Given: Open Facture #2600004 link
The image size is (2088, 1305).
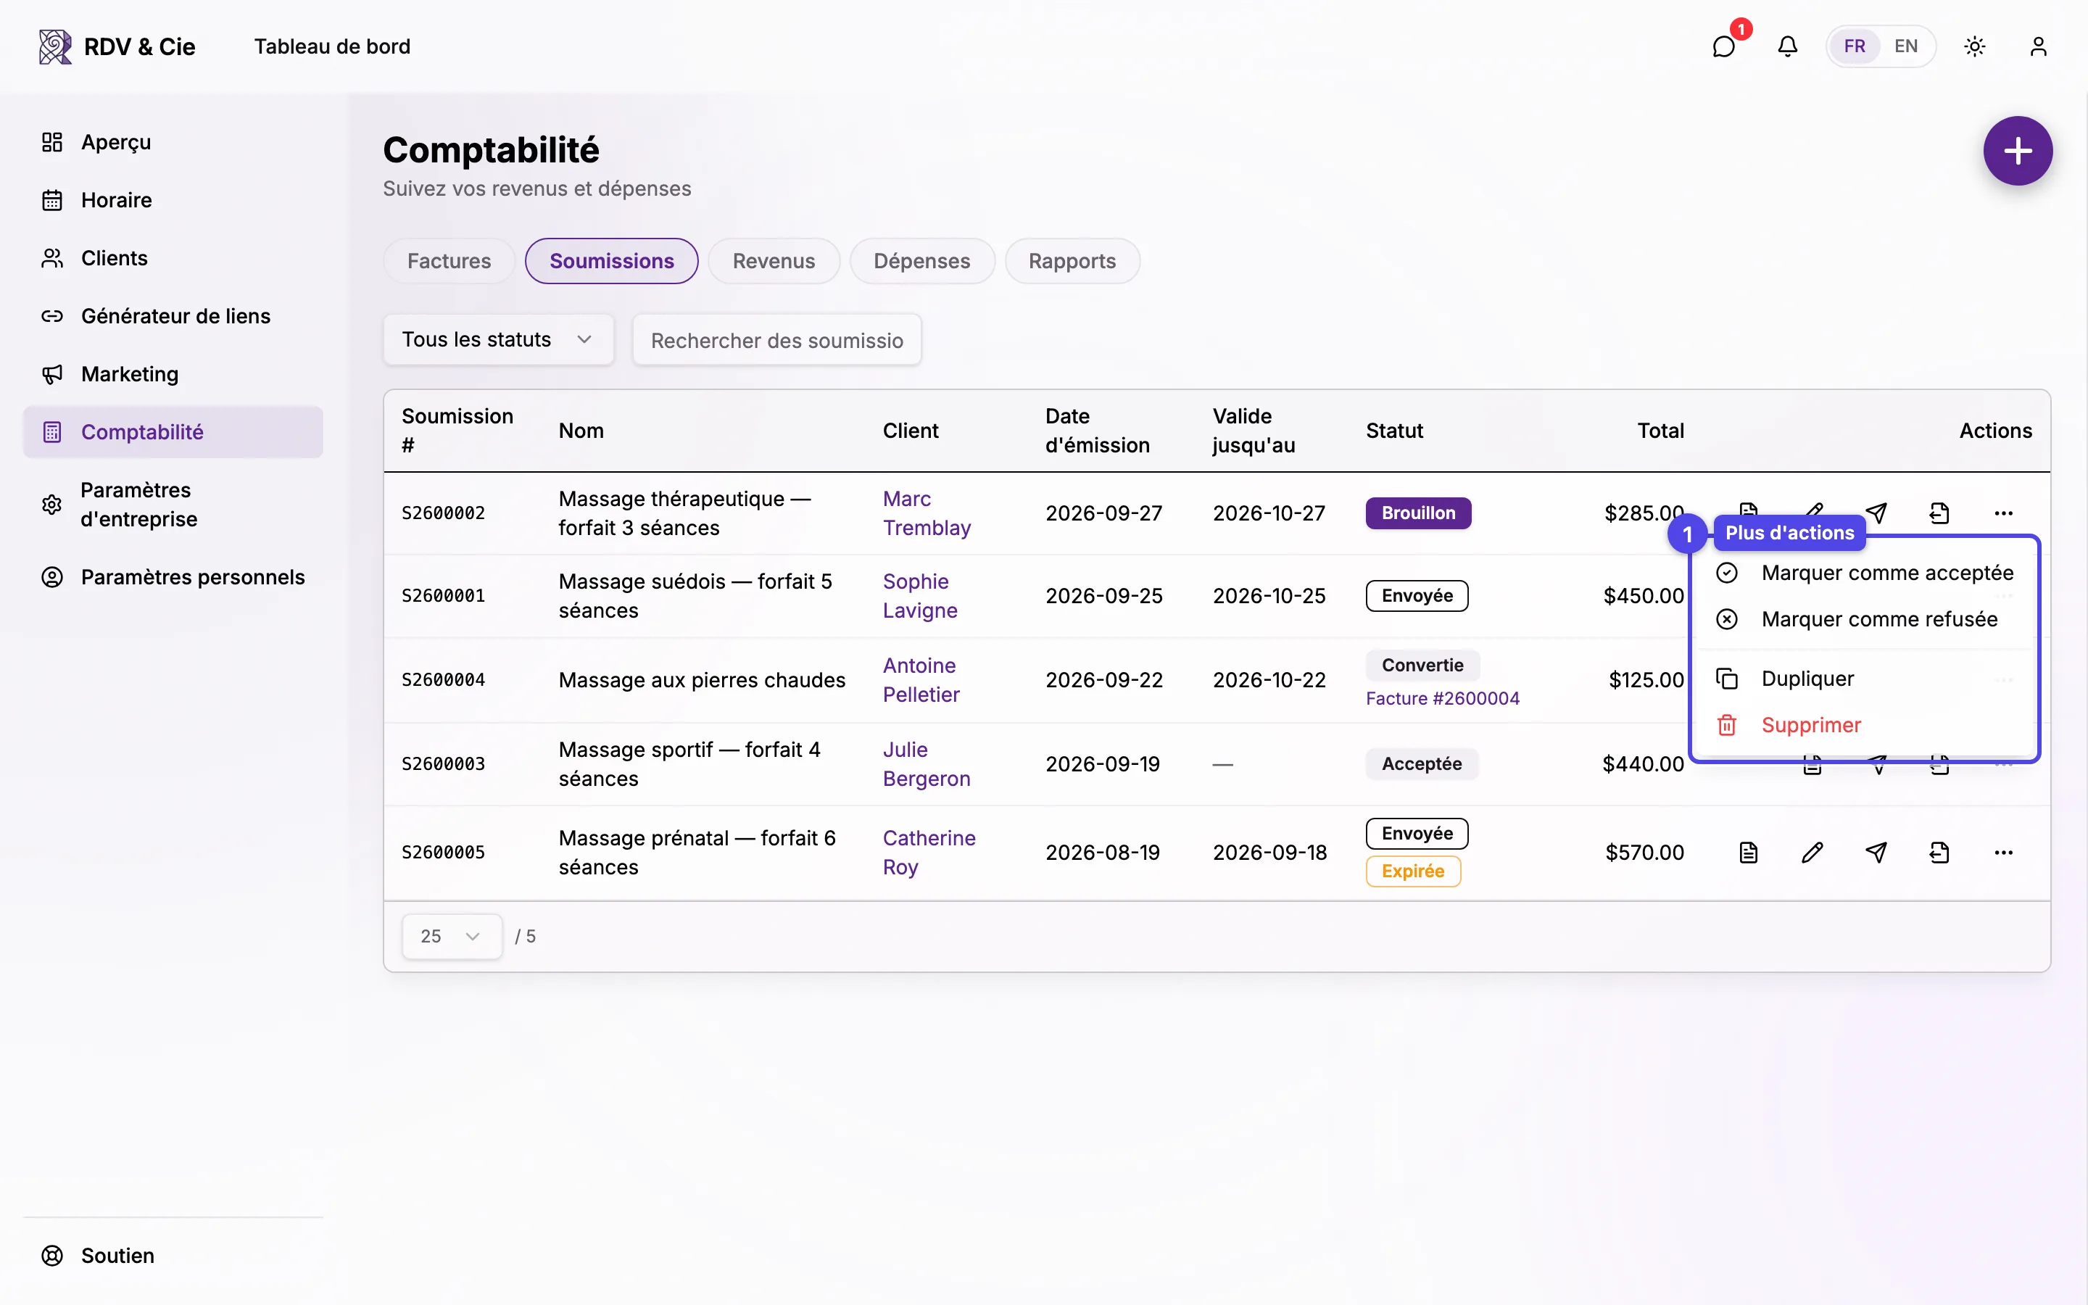Looking at the screenshot, I should [x=1443, y=698].
